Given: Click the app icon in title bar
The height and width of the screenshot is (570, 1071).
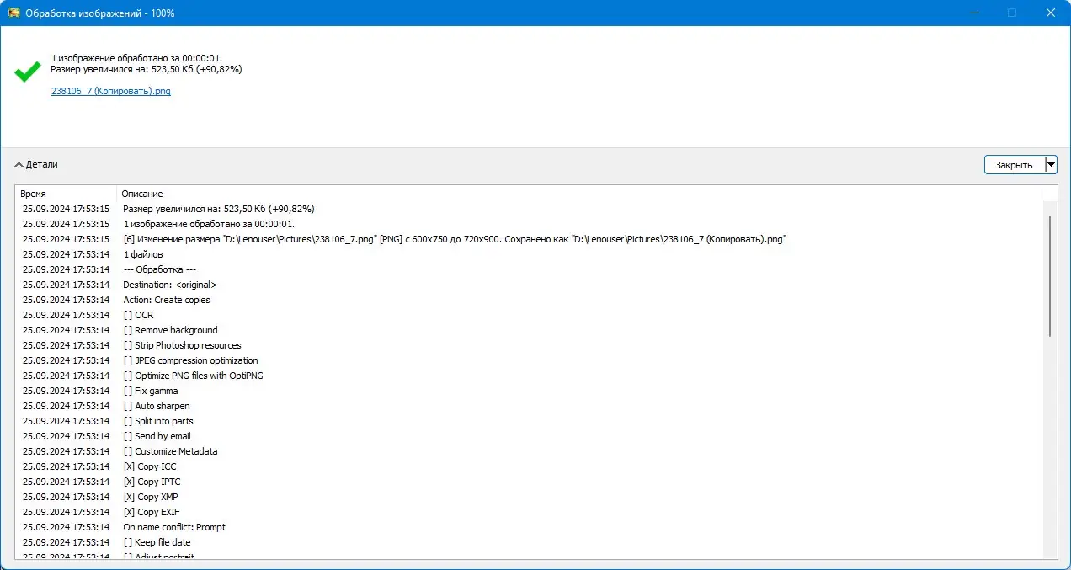Looking at the screenshot, I should (14, 13).
